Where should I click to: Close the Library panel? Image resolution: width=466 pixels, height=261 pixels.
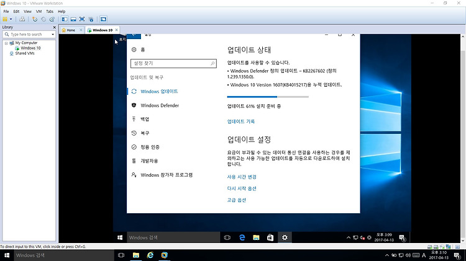click(54, 27)
